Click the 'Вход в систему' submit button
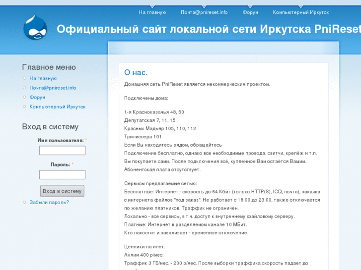The width and height of the screenshot is (361, 270). tap(62, 191)
